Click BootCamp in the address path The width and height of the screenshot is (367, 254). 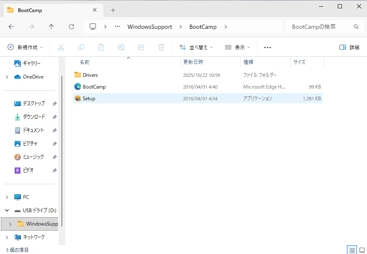point(203,27)
